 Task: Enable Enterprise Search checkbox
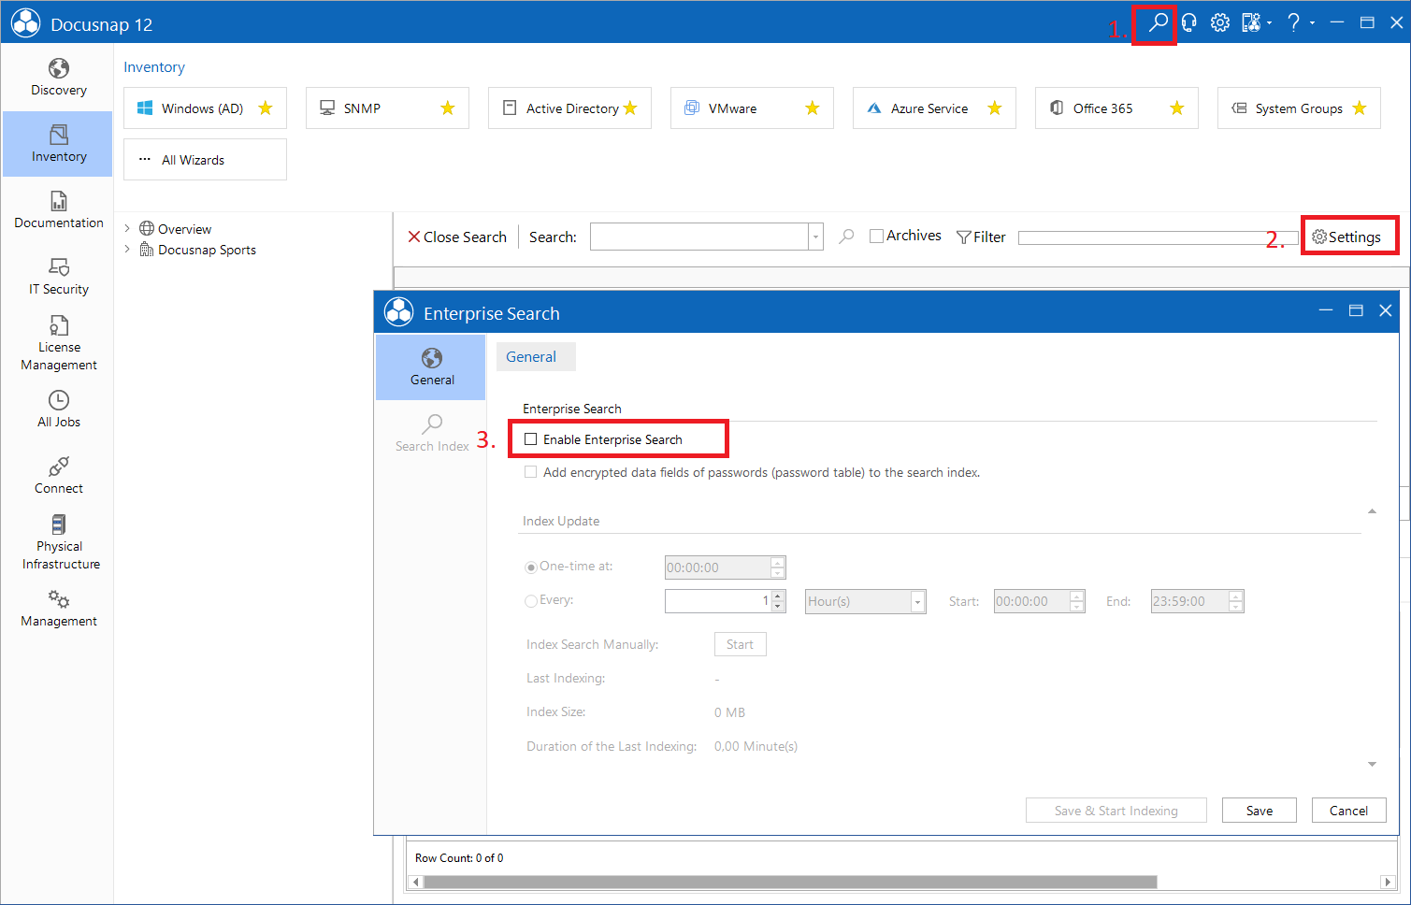[x=531, y=439]
